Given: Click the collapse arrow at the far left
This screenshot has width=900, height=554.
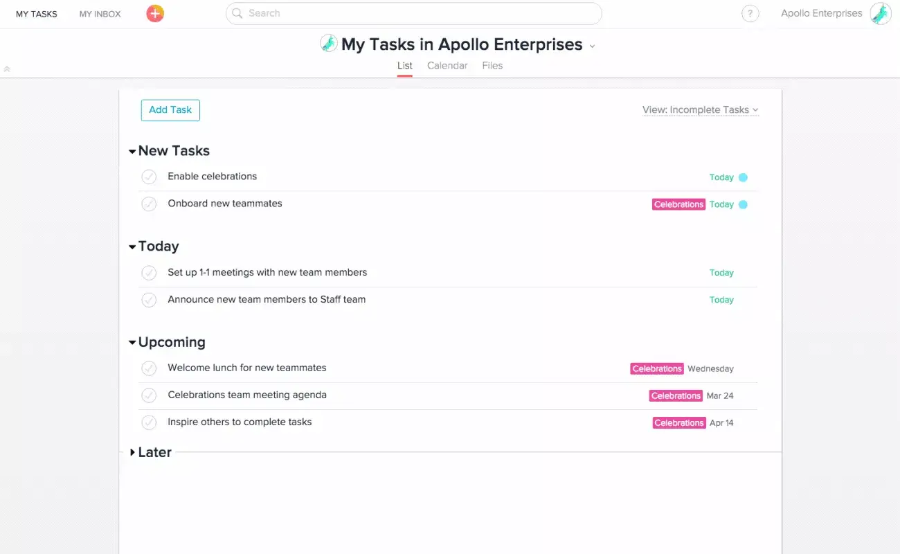Looking at the screenshot, I should 7,69.
